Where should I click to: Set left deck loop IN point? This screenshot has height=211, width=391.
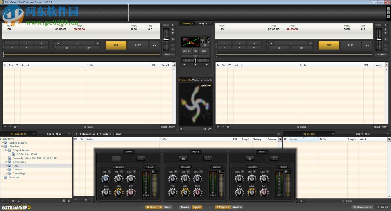pos(66,48)
